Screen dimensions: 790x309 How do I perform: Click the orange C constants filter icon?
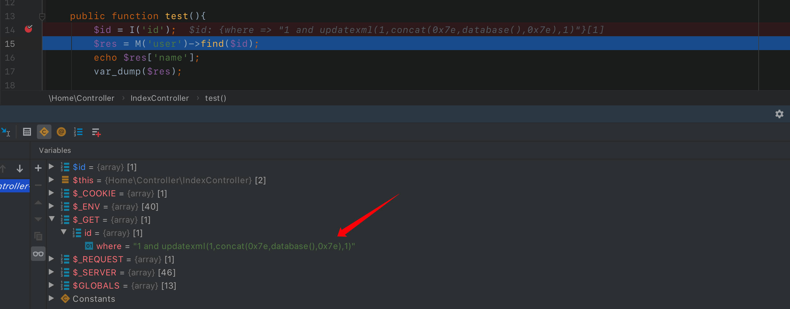(44, 132)
